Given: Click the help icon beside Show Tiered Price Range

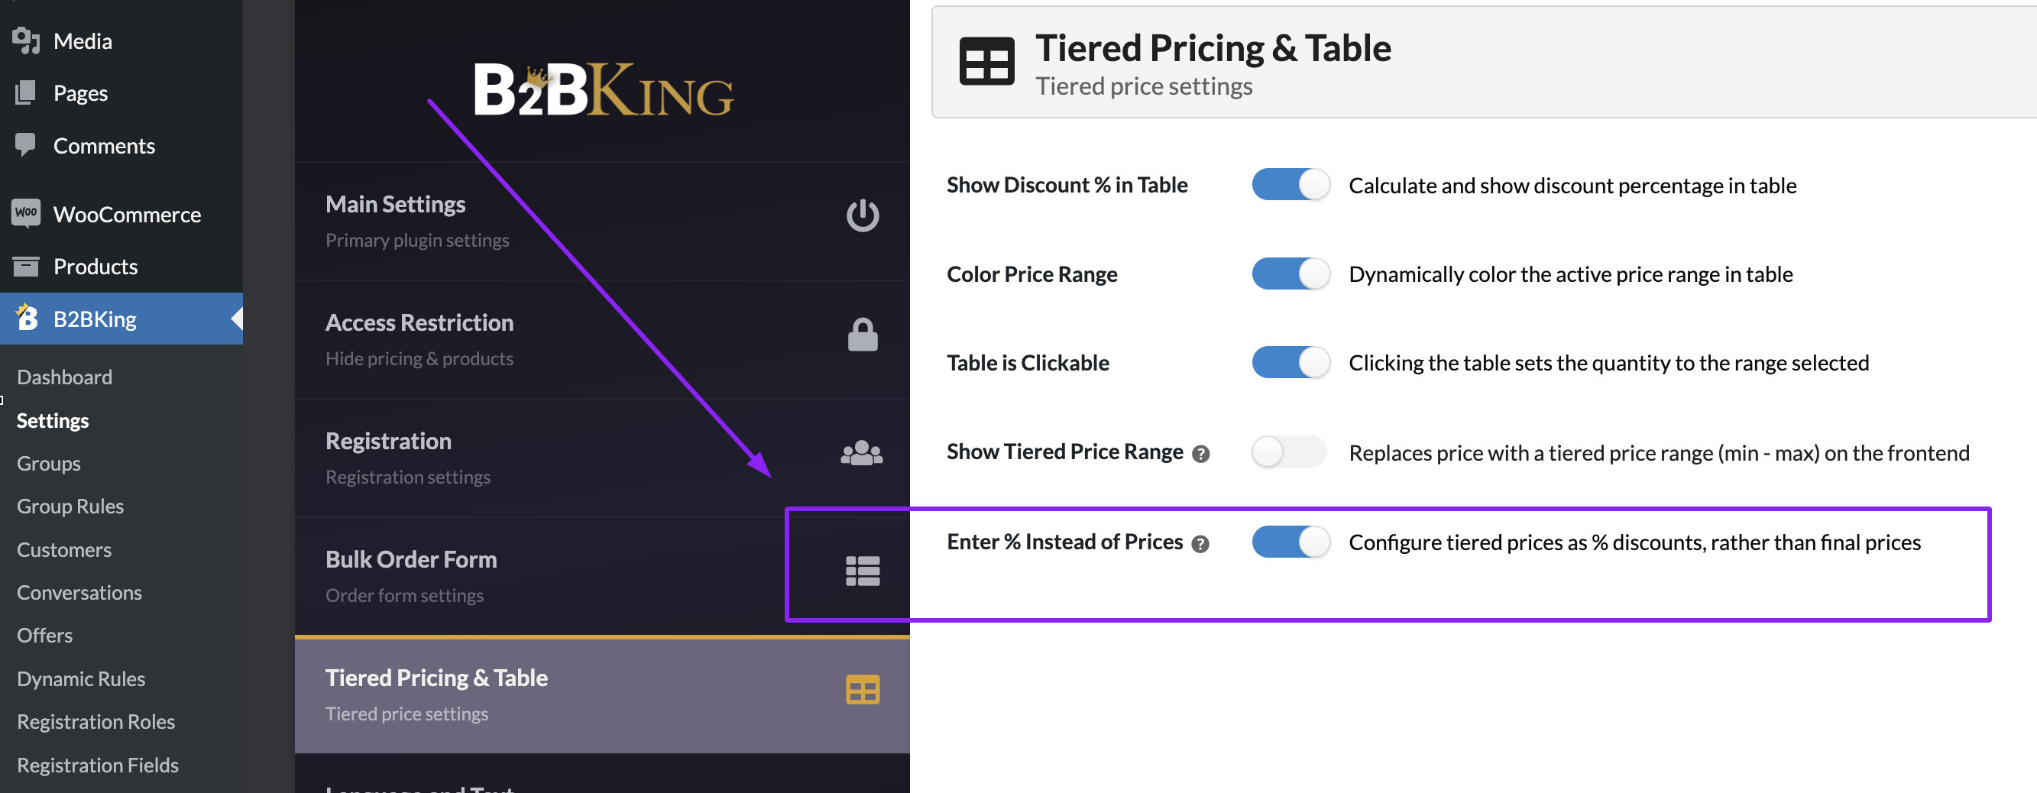Looking at the screenshot, I should point(1200,454).
